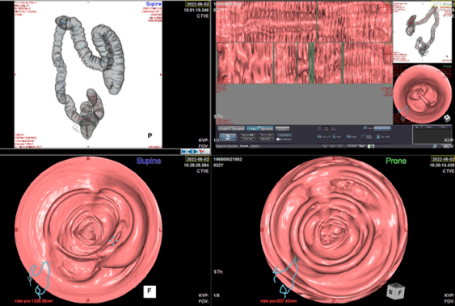The width and height of the screenshot is (455, 306).
Task: Click the white F orientation box in Supine view
Action: tap(150, 291)
